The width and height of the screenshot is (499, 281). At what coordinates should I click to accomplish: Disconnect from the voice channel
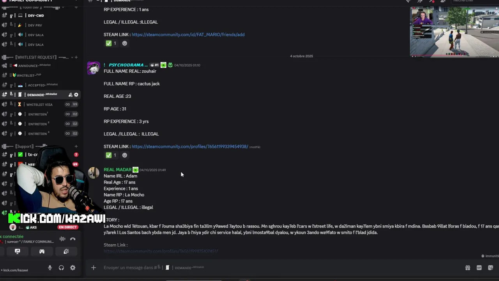point(73,239)
